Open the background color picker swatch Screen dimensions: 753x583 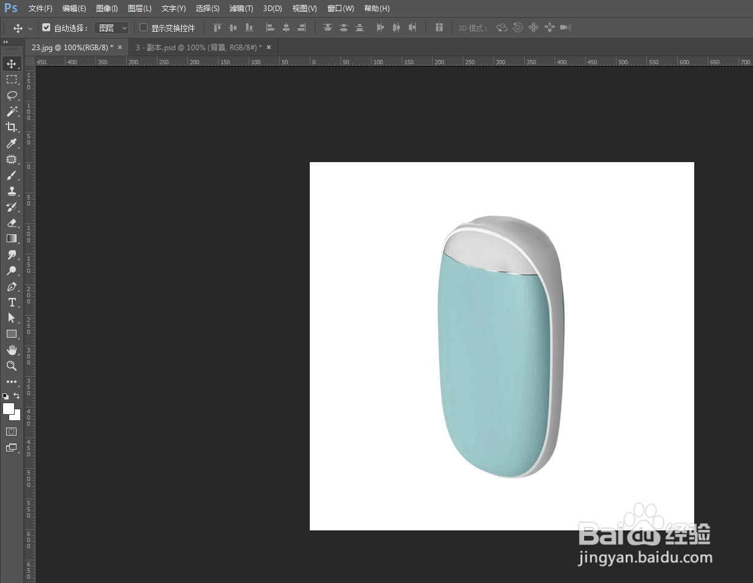point(17,417)
